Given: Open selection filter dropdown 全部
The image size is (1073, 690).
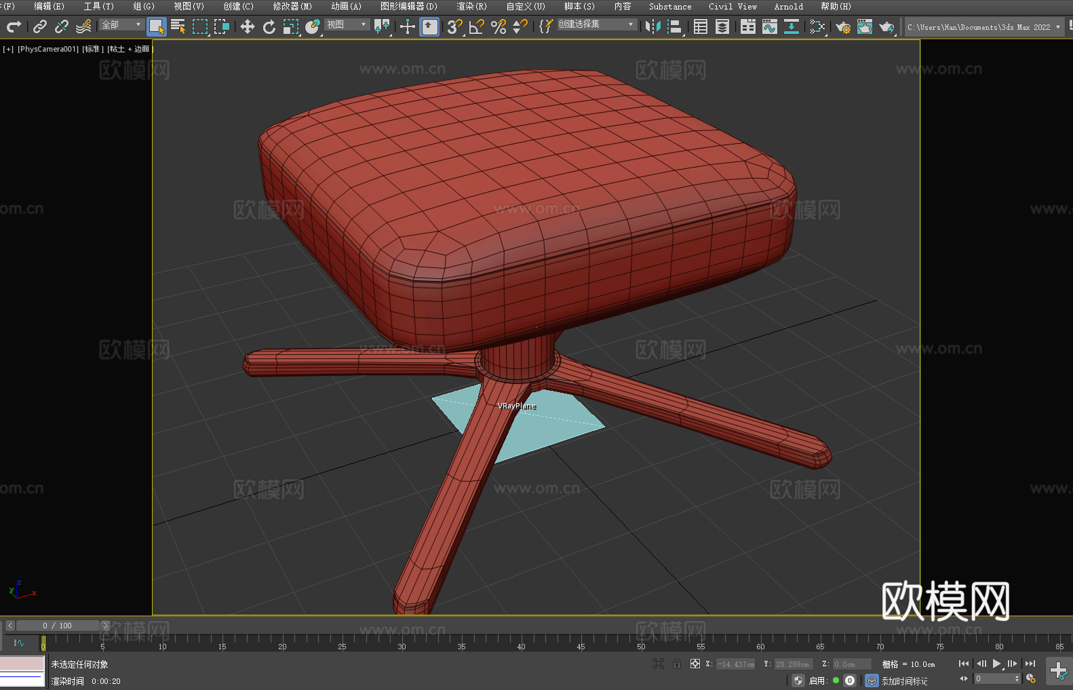Looking at the screenshot, I should click(x=122, y=24).
